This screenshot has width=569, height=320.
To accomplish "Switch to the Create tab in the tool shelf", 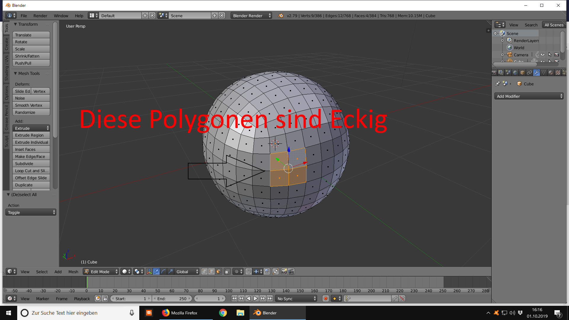I will (x=6, y=44).
